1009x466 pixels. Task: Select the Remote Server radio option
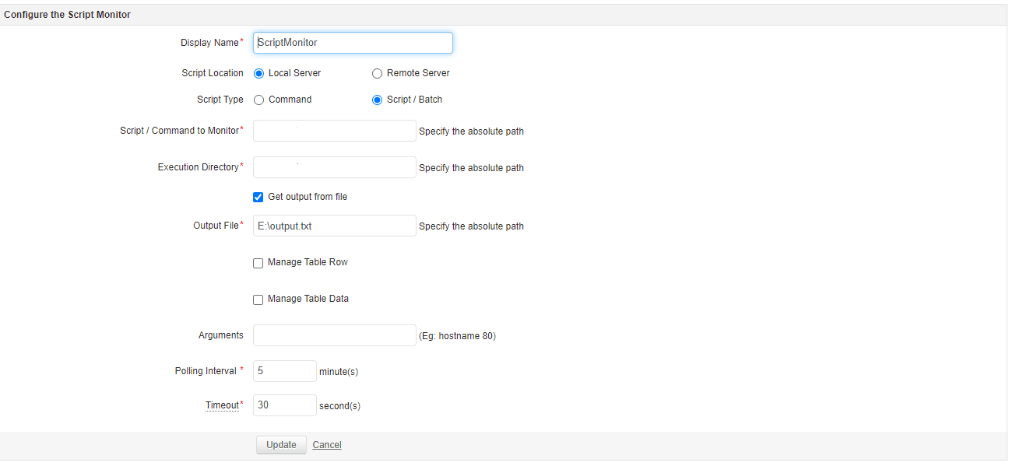pos(377,74)
